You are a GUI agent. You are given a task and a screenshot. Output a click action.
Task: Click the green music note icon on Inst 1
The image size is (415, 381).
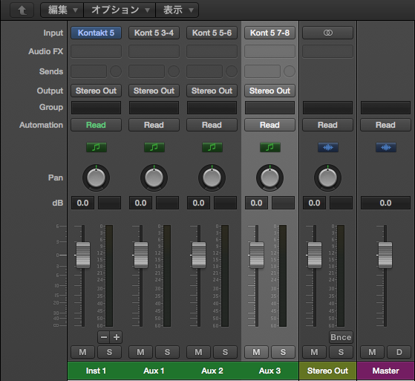pyautogui.click(x=97, y=147)
